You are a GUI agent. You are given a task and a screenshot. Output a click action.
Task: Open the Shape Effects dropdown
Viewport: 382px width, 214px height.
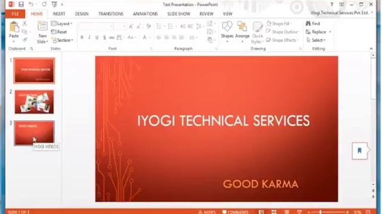(282, 40)
